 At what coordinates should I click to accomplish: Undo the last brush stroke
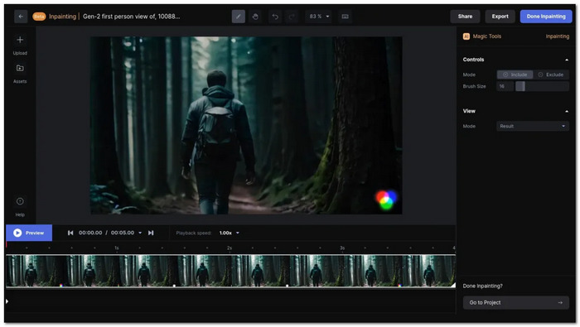(x=275, y=17)
